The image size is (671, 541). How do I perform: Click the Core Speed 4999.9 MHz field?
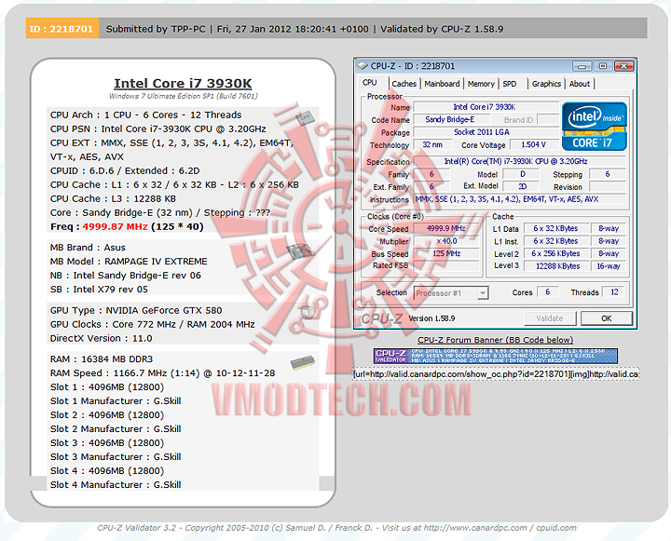(446, 228)
